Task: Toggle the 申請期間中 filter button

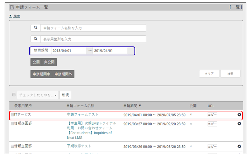Action: coord(42,74)
